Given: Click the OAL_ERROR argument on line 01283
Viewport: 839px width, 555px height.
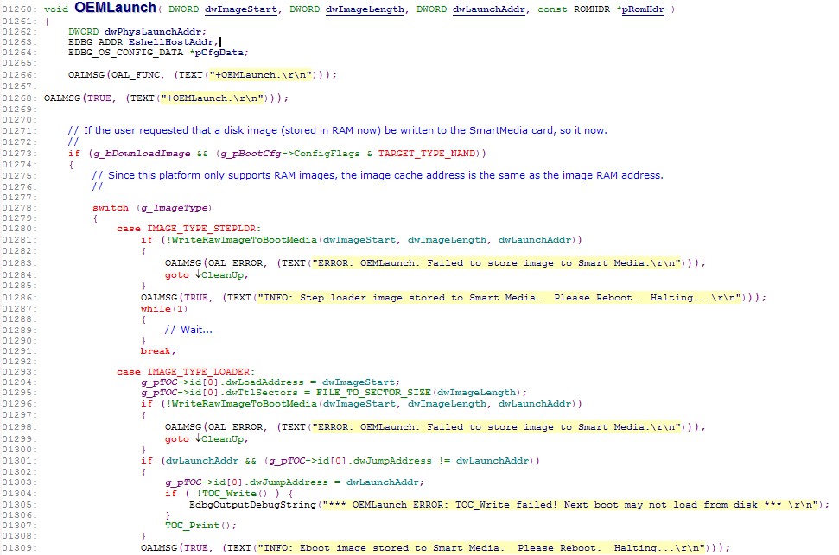Looking at the screenshot, I should 235,263.
